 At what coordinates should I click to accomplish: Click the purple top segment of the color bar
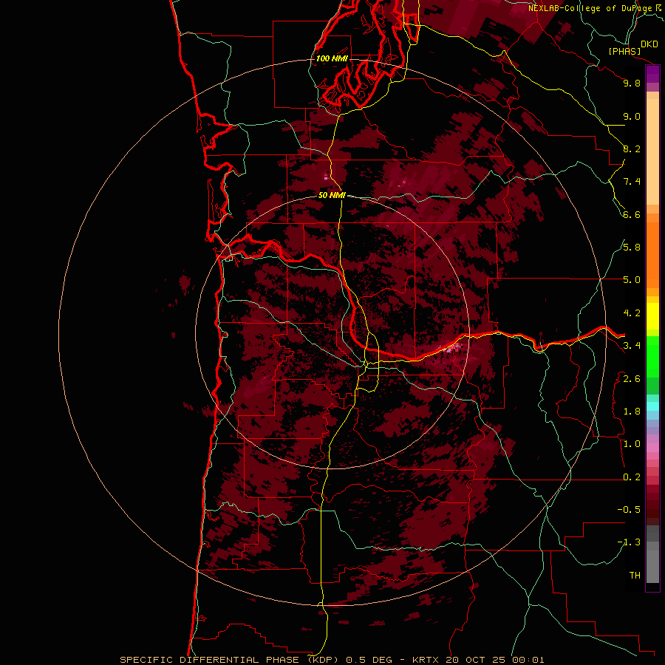tap(652, 74)
